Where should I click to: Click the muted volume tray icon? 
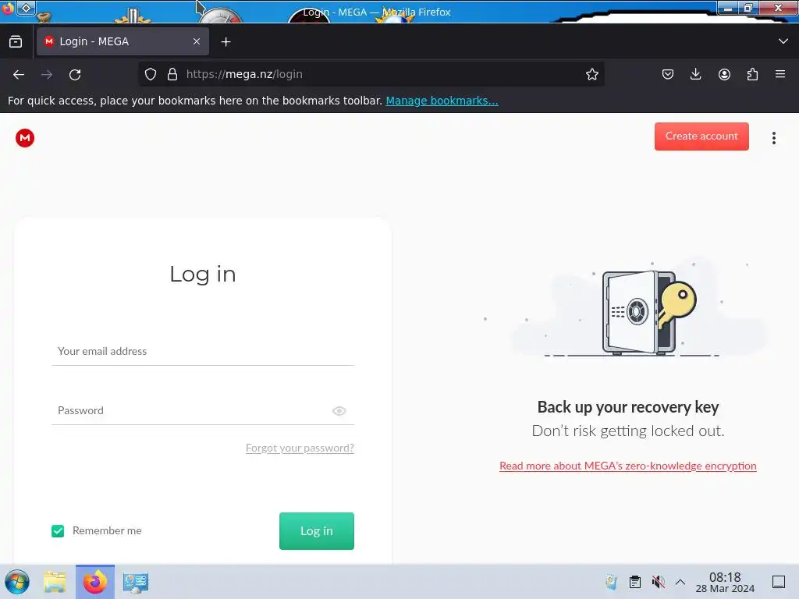coord(658,582)
